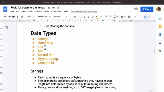The width and height of the screenshot is (164, 92).
Task: Open the text alignment dropdown
Action: pos(123,17)
